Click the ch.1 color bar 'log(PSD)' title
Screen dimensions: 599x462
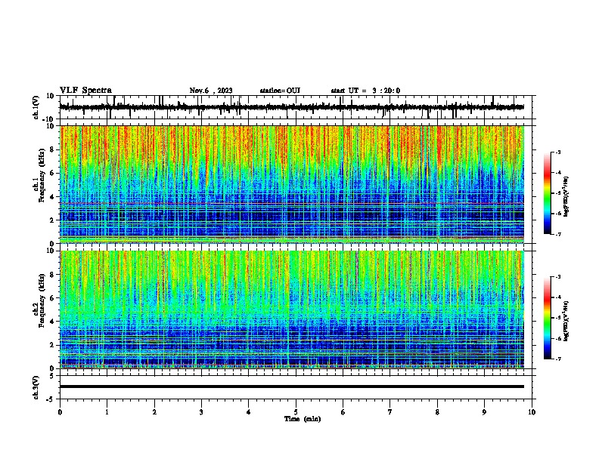(566, 196)
